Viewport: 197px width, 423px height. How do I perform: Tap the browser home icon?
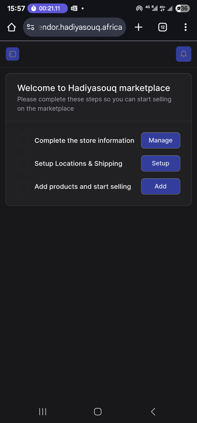pos(12,27)
